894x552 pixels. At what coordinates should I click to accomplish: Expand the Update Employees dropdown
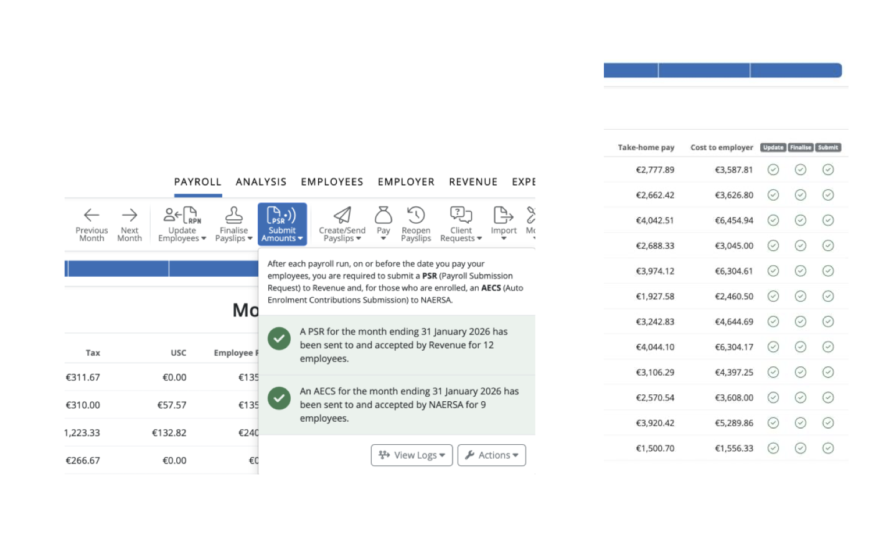coord(182,224)
